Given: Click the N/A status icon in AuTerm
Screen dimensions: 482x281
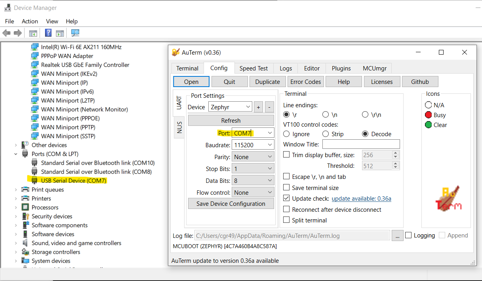Looking at the screenshot, I should point(428,105).
